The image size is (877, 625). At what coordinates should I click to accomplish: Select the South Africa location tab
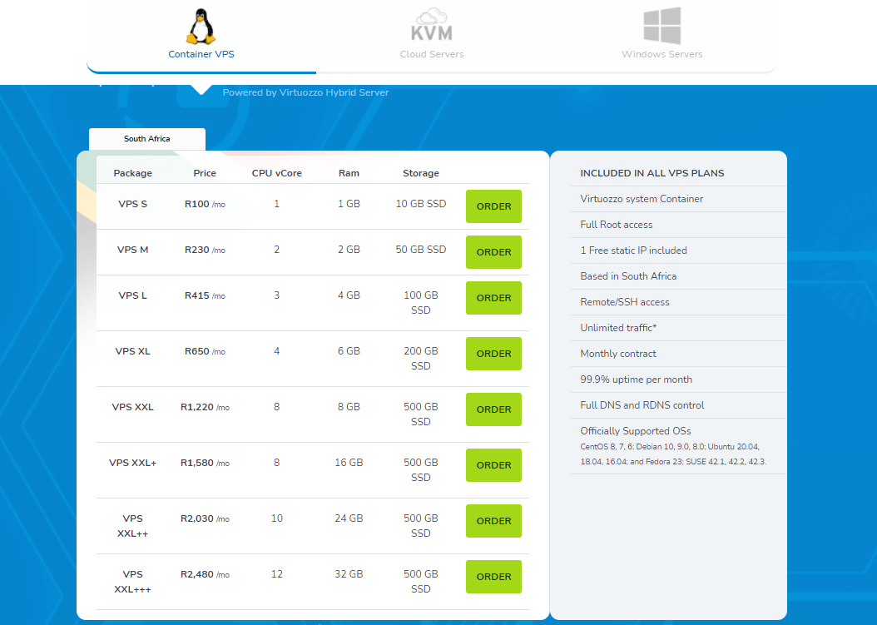146,139
